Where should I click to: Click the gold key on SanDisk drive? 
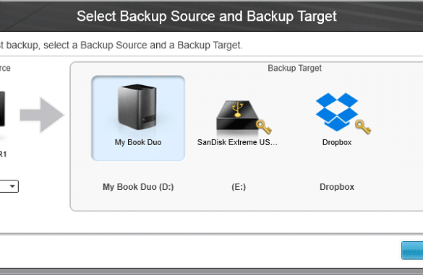tap(264, 127)
